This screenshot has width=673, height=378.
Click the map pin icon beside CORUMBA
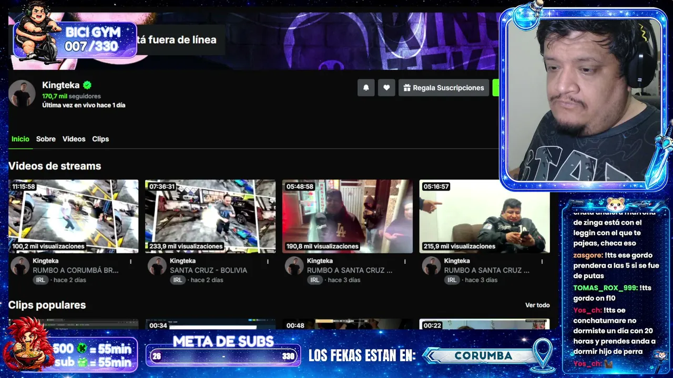542,354
